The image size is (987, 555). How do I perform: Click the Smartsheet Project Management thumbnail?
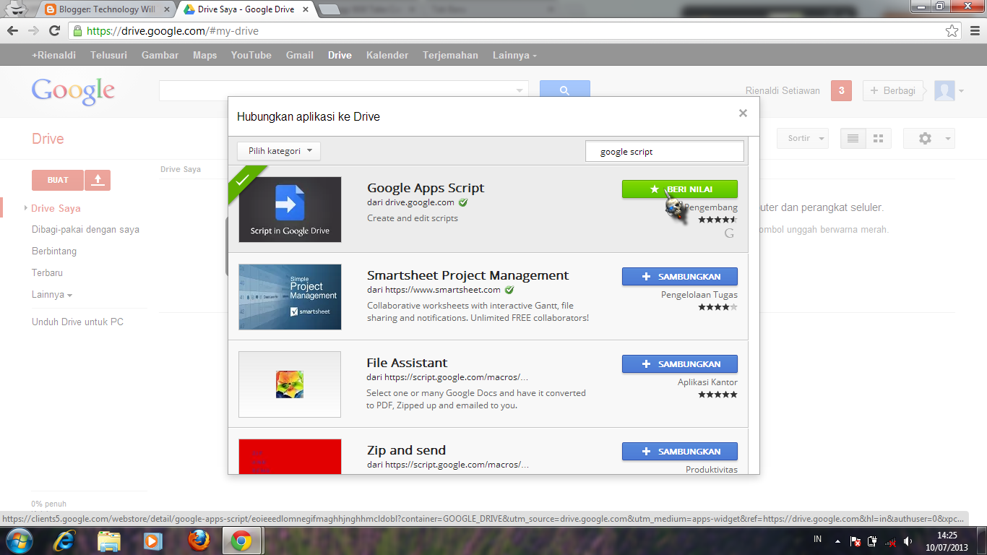point(290,297)
